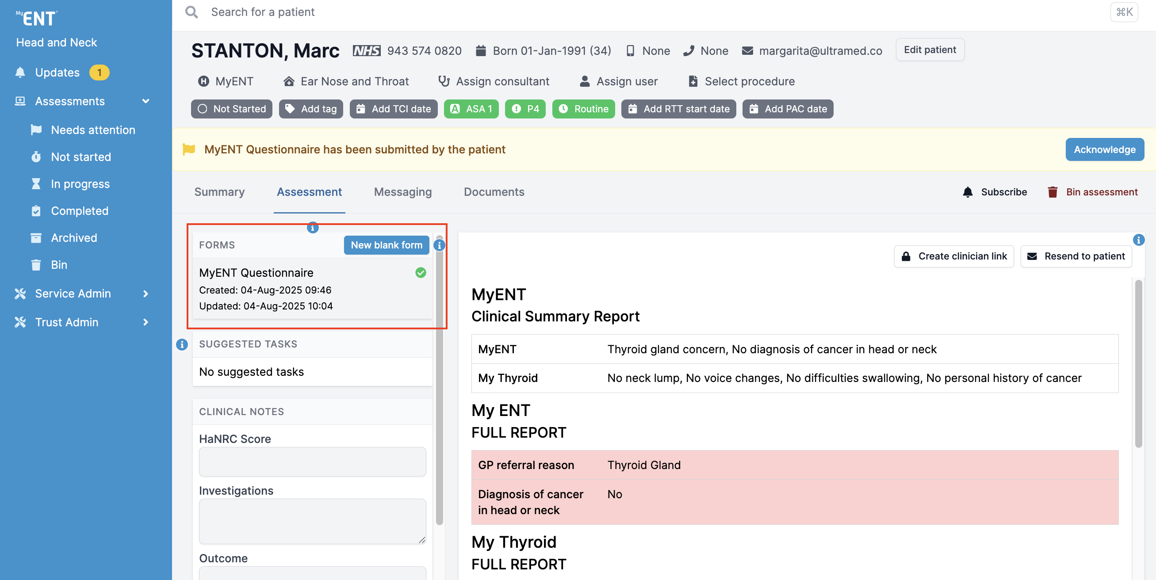Click the info icon beside New blank form
This screenshot has width=1156, height=580.
tap(439, 245)
